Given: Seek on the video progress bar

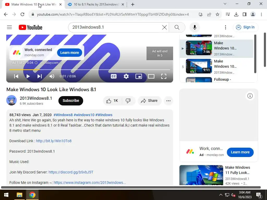Looking at the screenshot, I should click(x=90, y=70).
